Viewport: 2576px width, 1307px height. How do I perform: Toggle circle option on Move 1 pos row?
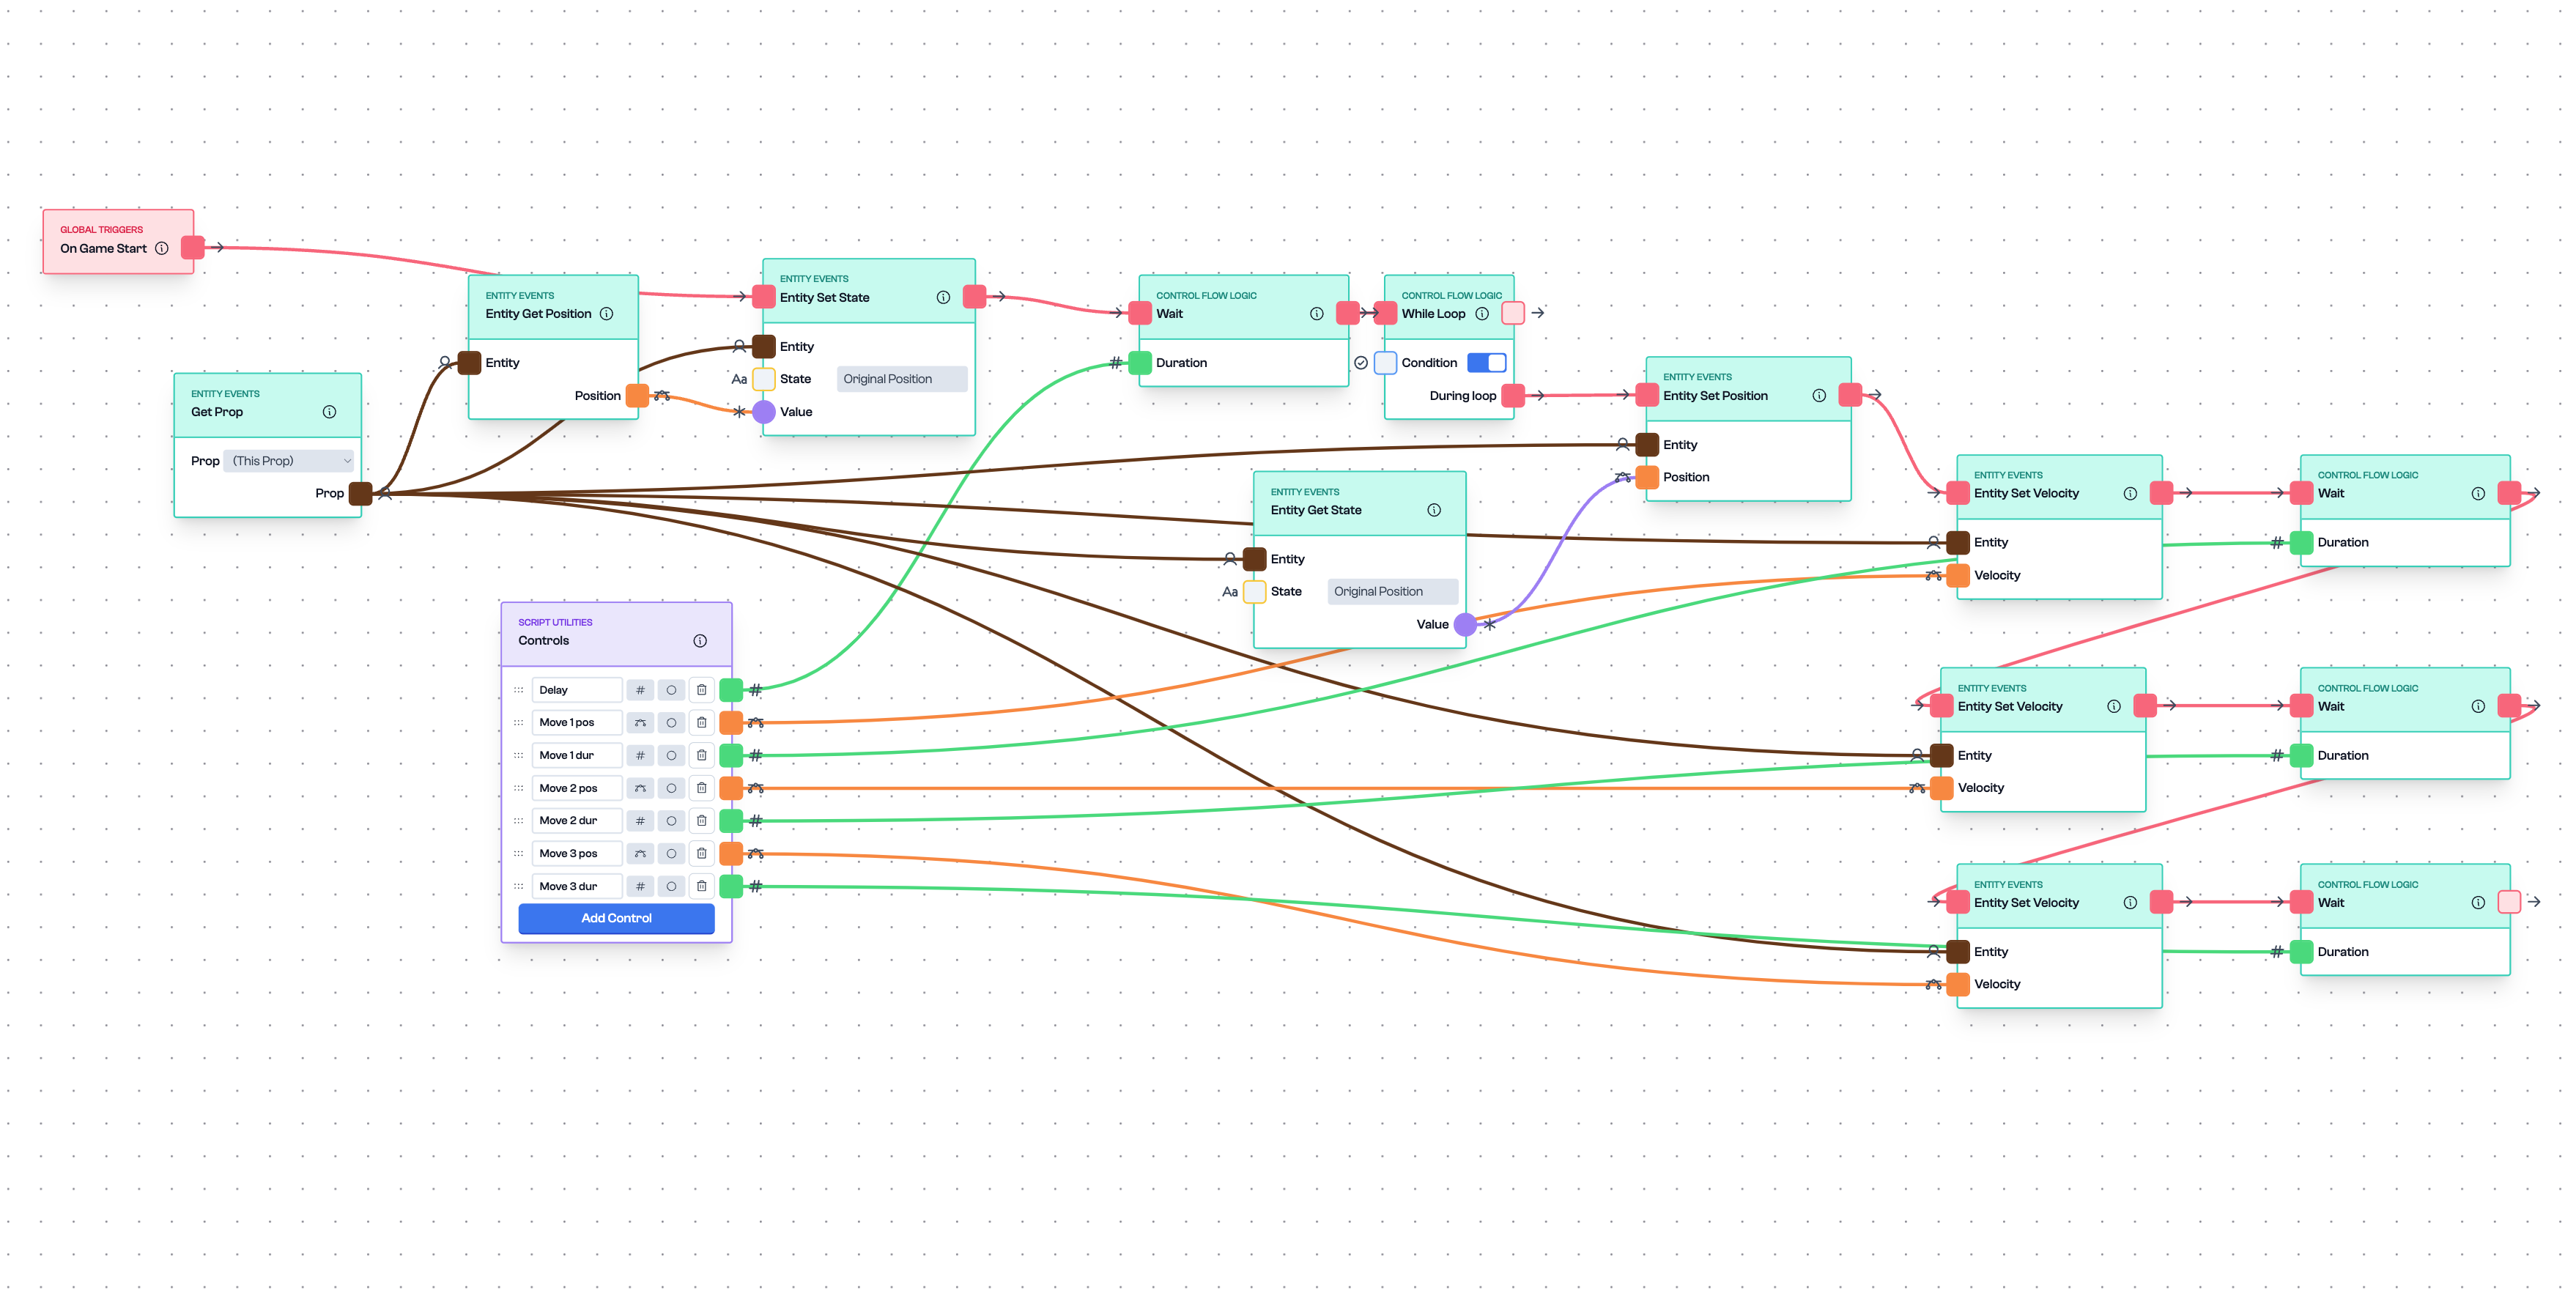671,723
